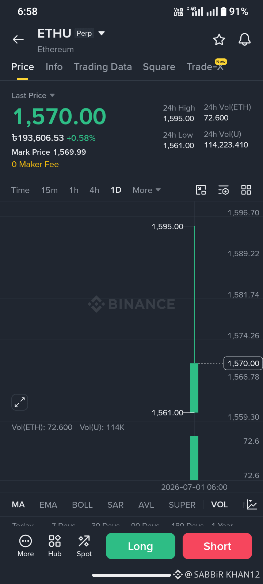This screenshot has height=584, width=263.
Task: Add ETHU to favorites with the star icon
Action: 219,39
